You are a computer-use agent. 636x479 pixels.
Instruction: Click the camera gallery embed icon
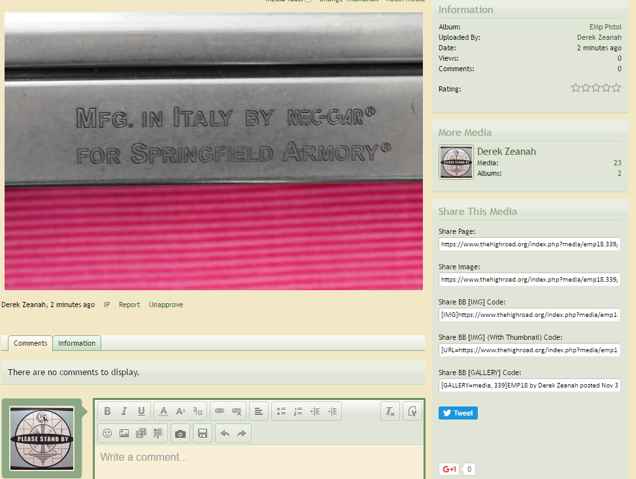(x=180, y=433)
